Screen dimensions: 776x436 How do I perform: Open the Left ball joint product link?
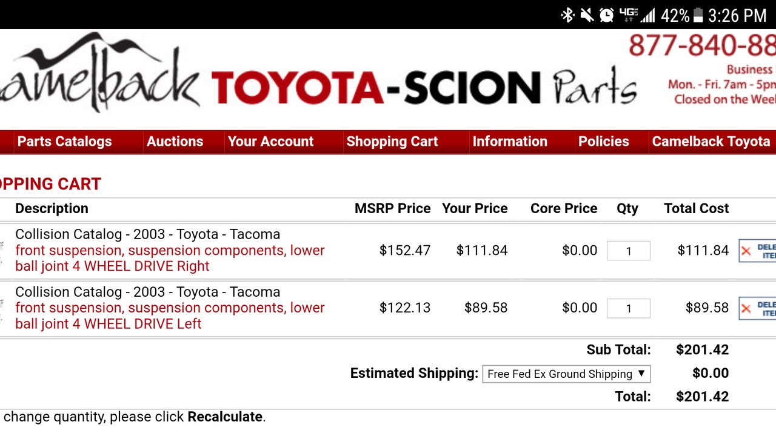click(x=170, y=315)
